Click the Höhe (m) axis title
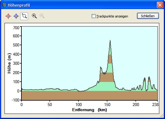 [x=9, y=63]
